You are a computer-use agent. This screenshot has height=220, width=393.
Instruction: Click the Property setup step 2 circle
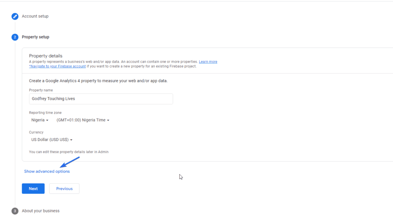pyautogui.click(x=15, y=37)
